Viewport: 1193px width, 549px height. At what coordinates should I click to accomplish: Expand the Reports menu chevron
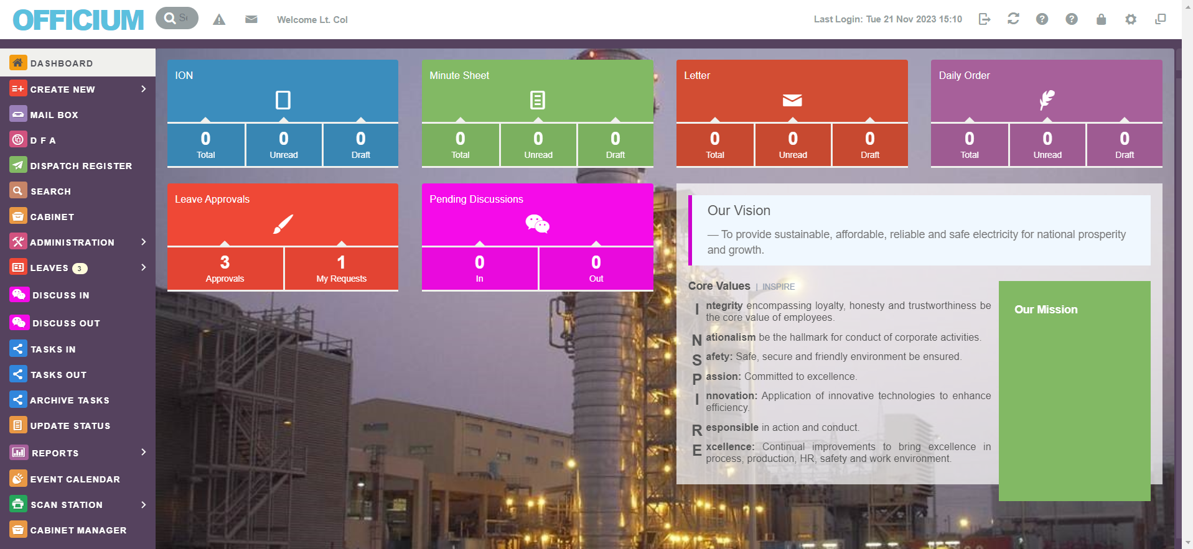pos(144,452)
